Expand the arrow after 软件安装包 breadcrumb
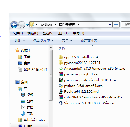This screenshot has width=130, height=127. click(79, 24)
